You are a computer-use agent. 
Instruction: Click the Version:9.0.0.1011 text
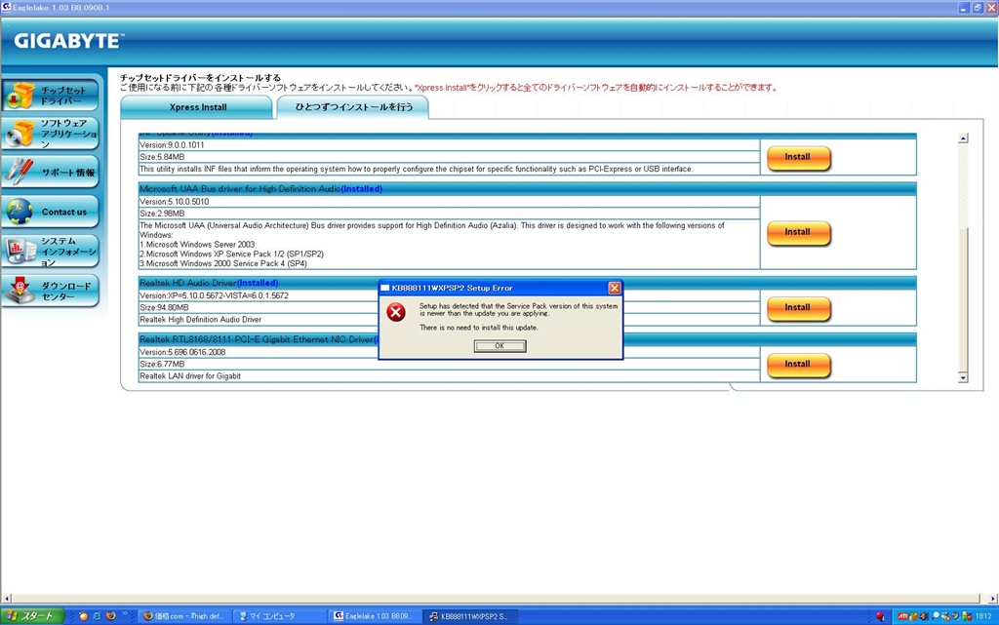pos(172,145)
